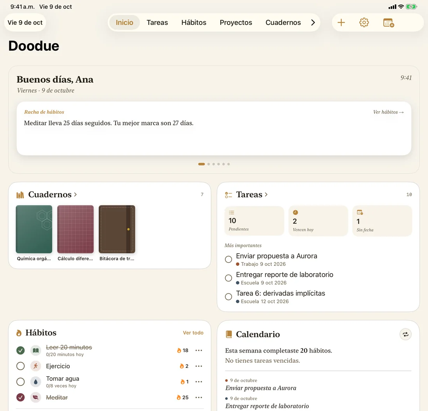Open the 1 Sin fecha tile
428x411 pixels.
click(382, 221)
